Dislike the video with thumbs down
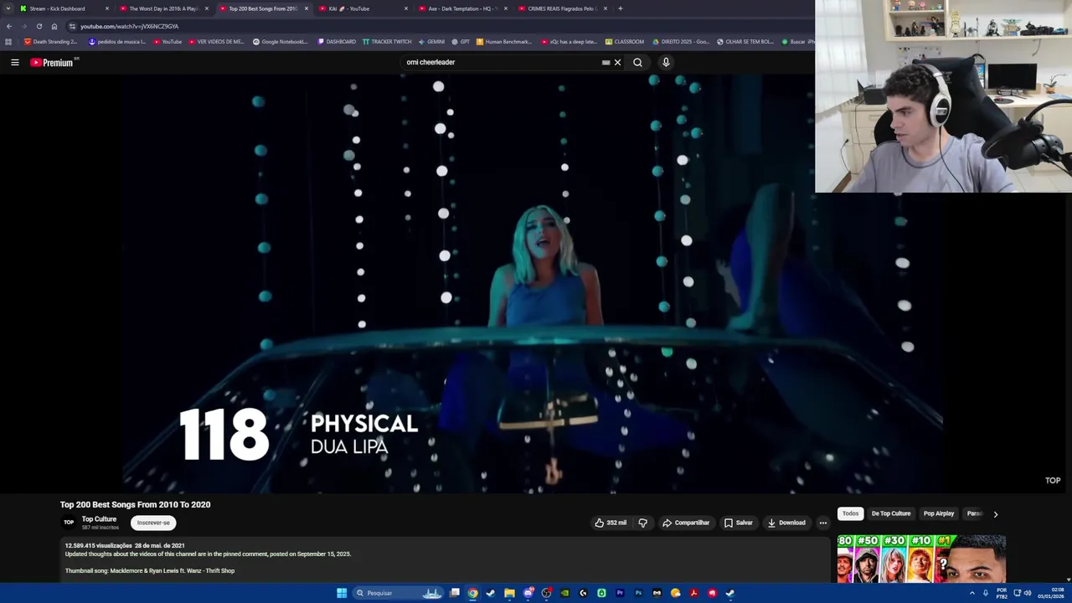Image resolution: width=1072 pixels, height=603 pixels. click(x=642, y=523)
